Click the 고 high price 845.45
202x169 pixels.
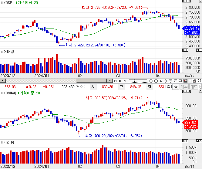tap(136, 87)
